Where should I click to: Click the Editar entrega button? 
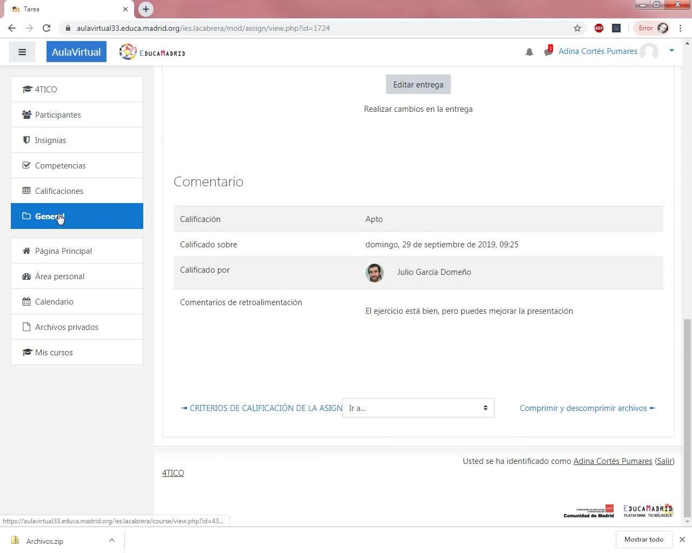point(418,84)
